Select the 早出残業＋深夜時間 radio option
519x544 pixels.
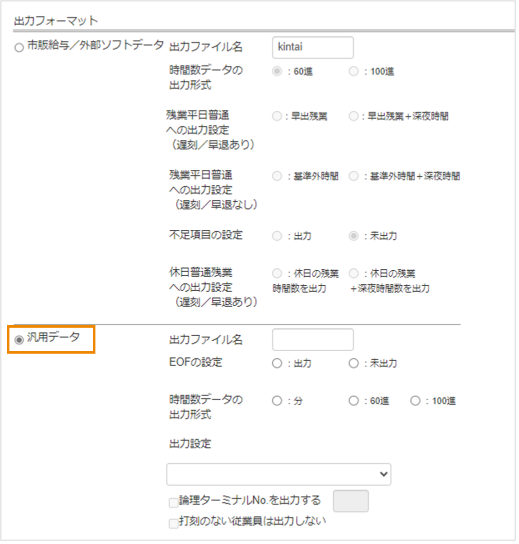353,116
